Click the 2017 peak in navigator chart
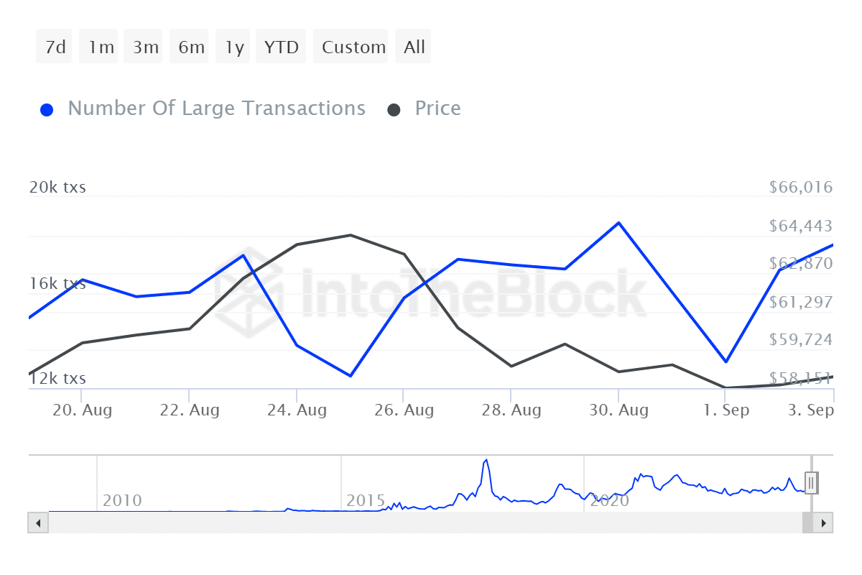Viewport: 862px width, 575px height. pyautogui.click(x=486, y=461)
